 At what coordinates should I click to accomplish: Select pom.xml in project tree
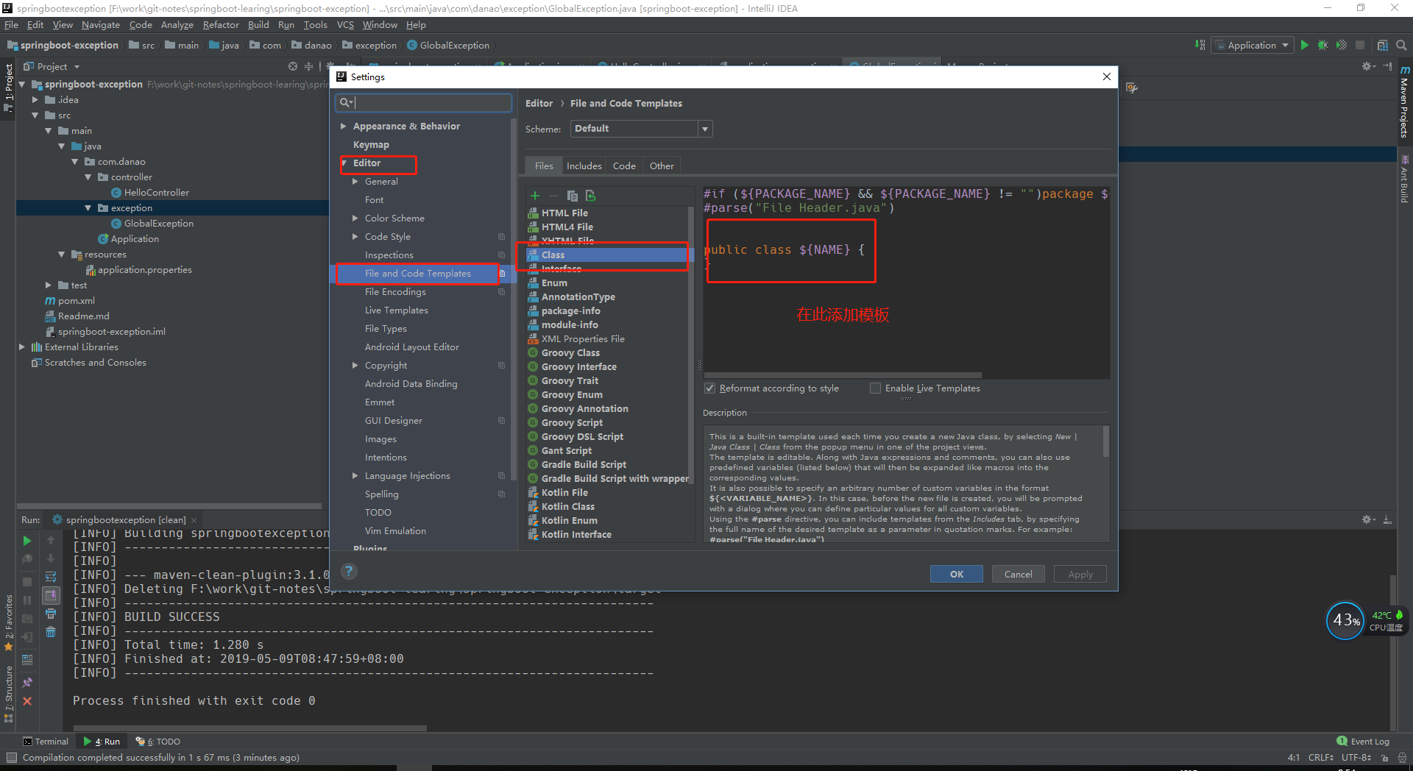tap(76, 301)
